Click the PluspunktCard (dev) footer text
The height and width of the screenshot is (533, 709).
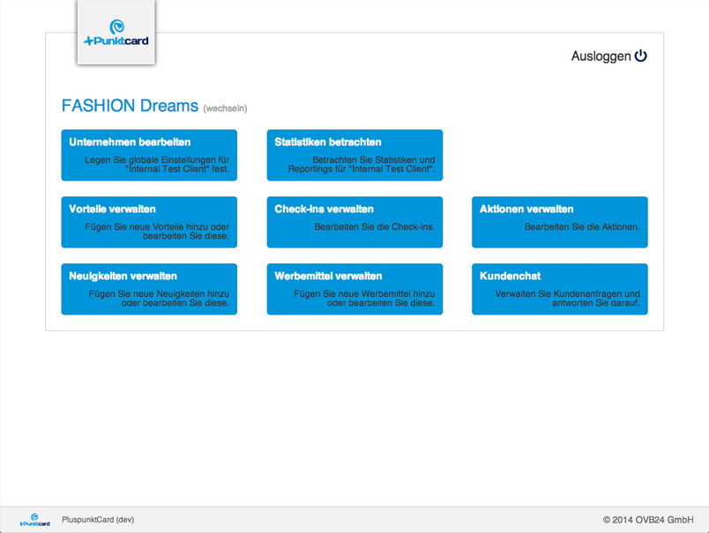[x=98, y=520]
